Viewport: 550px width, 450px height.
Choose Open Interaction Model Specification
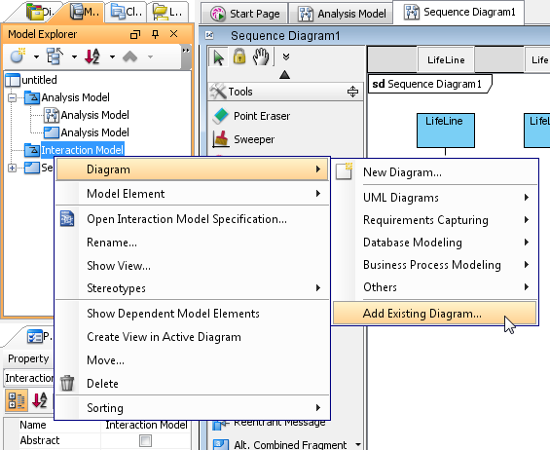tap(192, 219)
